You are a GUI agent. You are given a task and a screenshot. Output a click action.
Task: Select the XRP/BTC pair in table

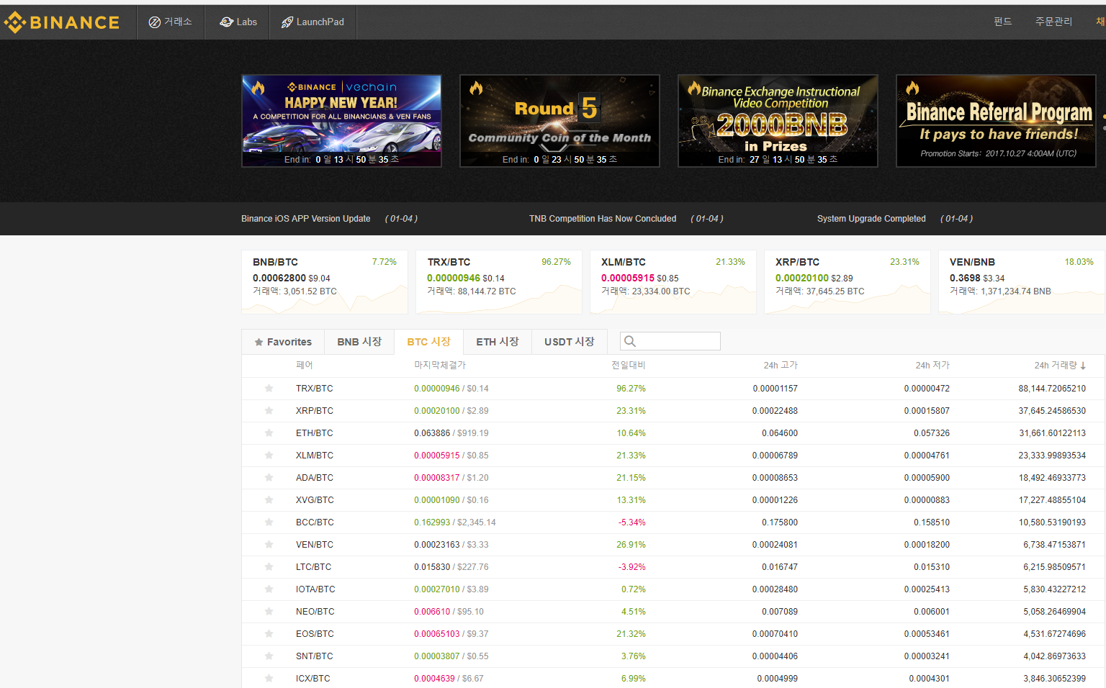tap(315, 411)
